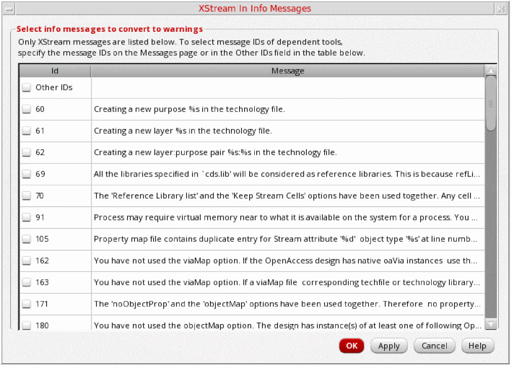Open Help for this dialog
The image size is (512, 367).
click(478, 346)
